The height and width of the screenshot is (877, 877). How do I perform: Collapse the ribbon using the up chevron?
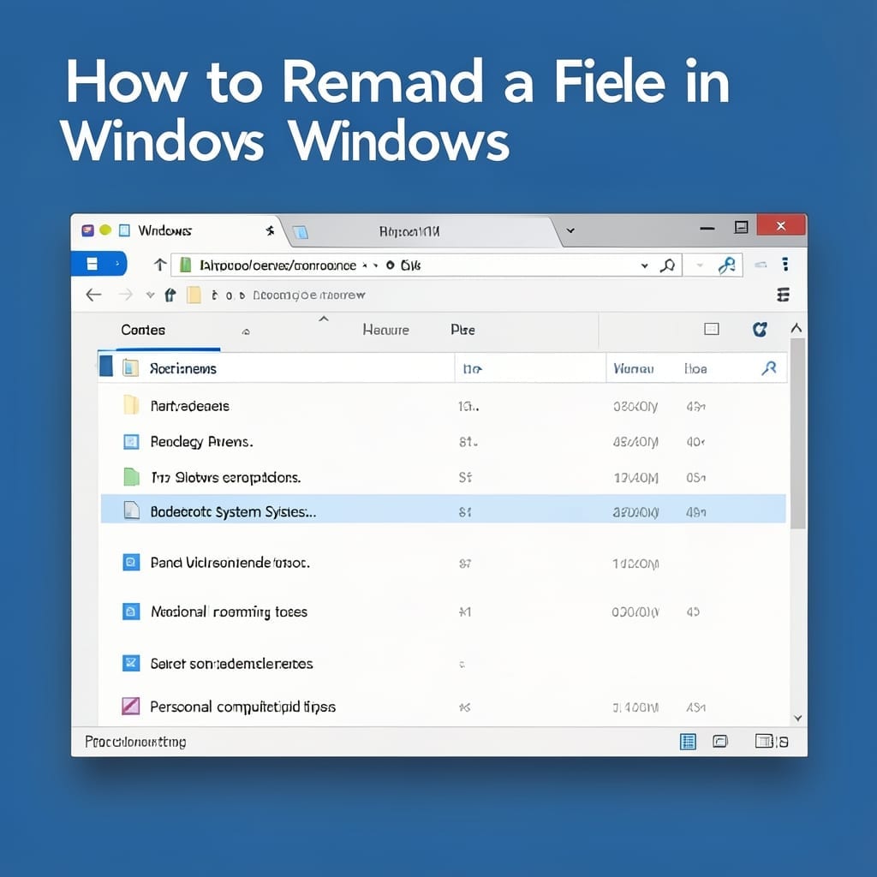point(323,319)
